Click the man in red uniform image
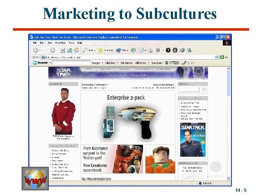The height and width of the screenshot is (195, 260). (64, 111)
